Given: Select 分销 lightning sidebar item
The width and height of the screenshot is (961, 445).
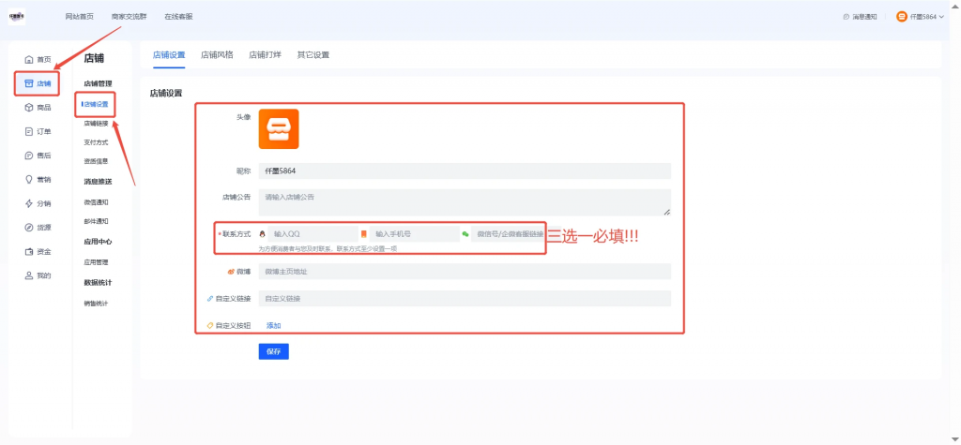Looking at the screenshot, I should [38, 203].
